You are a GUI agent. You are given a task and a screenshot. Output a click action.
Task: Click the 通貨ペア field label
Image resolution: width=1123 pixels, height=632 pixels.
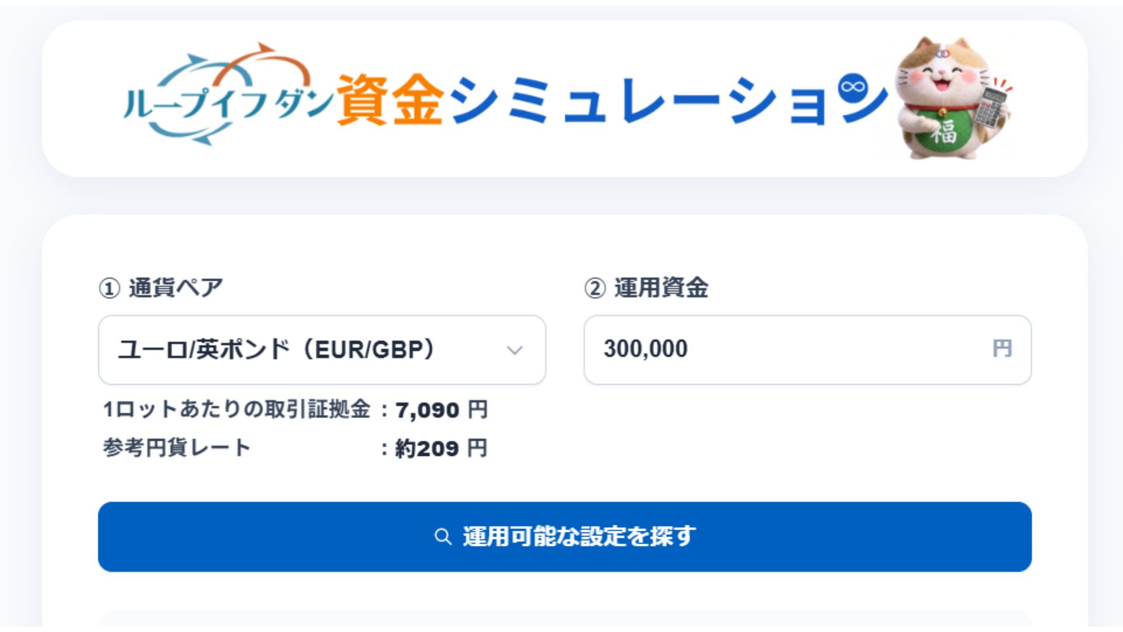(x=175, y=288)
